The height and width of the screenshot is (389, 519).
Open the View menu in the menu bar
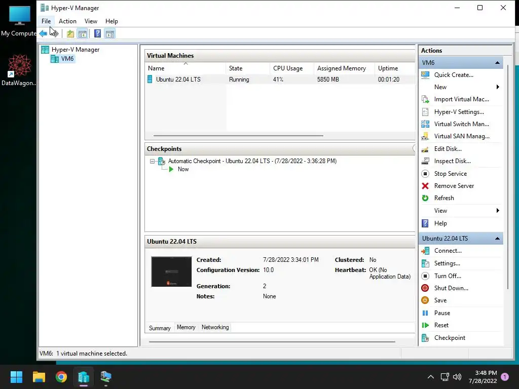point(91,21)
